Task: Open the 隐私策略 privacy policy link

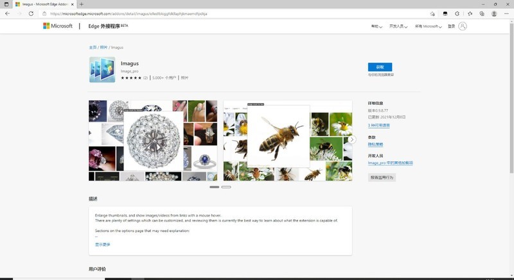Action: click(x=375, y=144)
